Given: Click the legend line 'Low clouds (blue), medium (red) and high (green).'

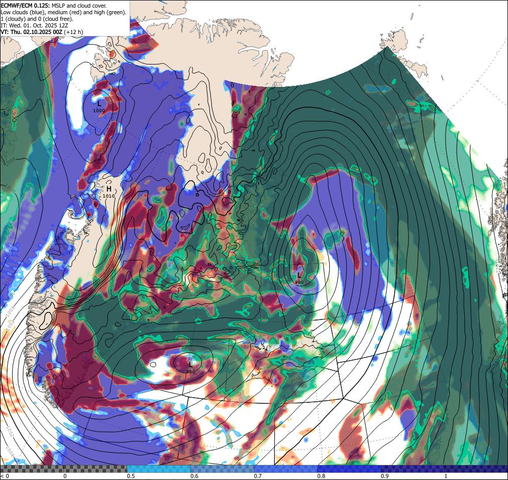Looking at the screenshot, I should (63, 12).
